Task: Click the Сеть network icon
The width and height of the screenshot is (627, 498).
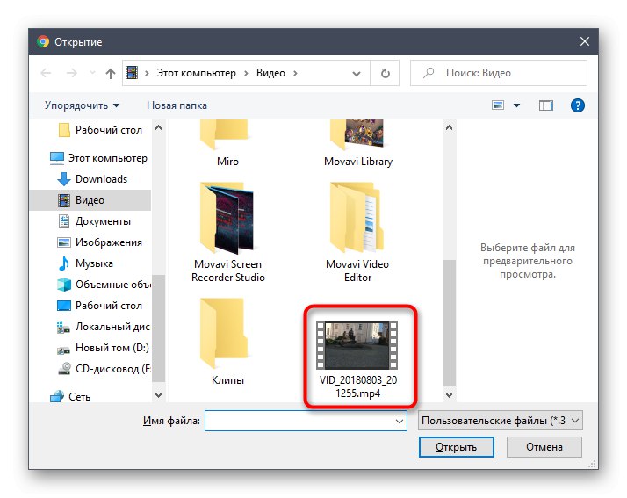Action: pyautogui.click(x=57, y=396)
